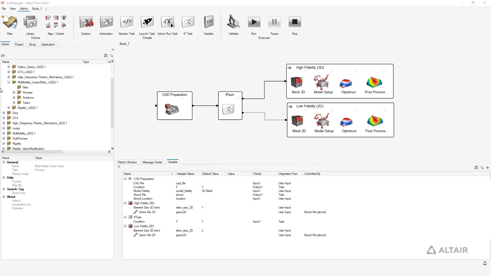491x276 pixels.
Task: Switch to the Application tab
Action: click(x=48, y=44)
